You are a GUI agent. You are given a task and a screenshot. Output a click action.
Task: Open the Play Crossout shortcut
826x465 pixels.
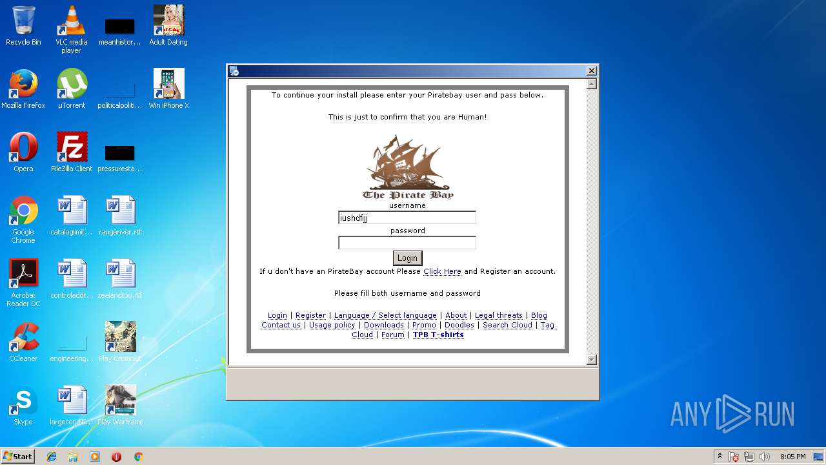[x=120, y=342]
